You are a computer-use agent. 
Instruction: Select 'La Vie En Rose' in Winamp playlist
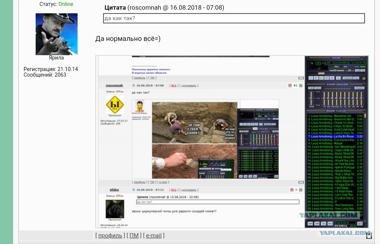(x=335, y=137)
